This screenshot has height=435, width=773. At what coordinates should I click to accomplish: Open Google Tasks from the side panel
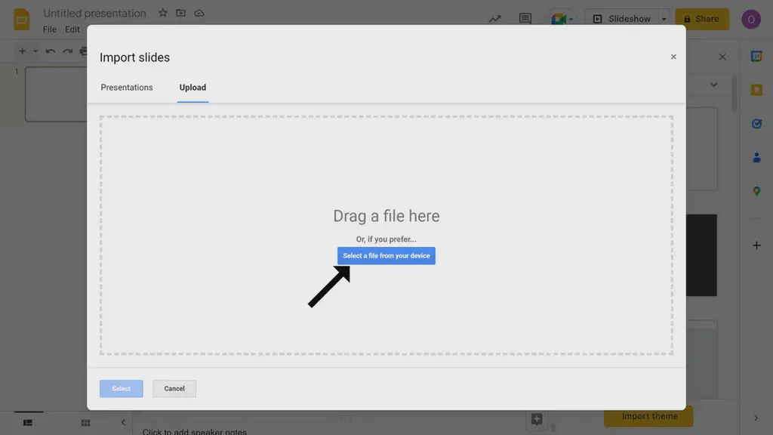(x=756, y=123)
